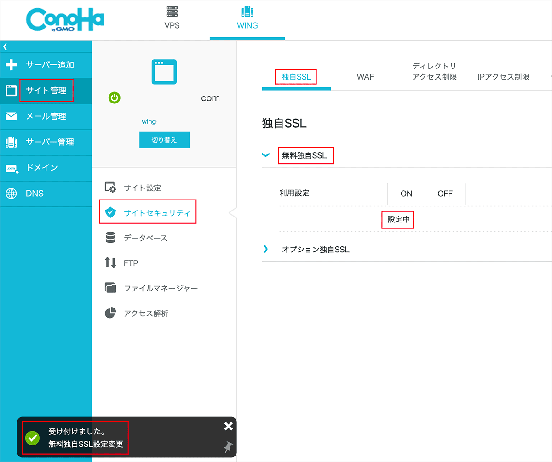Open サイト設定 in the submenu
This screenshot has height=462, width=552.
click(142, 188)
